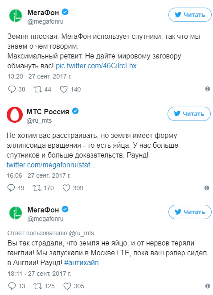This screenshot has height=295, width=213.
Task: Follow MTS Россия via Читать button
Action: point(189,114)
